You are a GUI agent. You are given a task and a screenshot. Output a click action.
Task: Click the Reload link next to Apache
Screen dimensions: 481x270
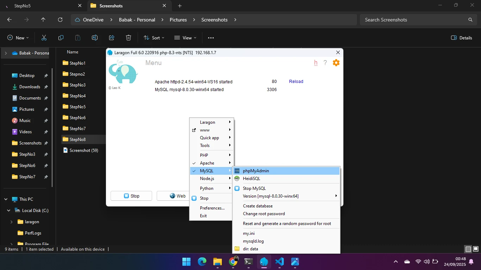296,82
